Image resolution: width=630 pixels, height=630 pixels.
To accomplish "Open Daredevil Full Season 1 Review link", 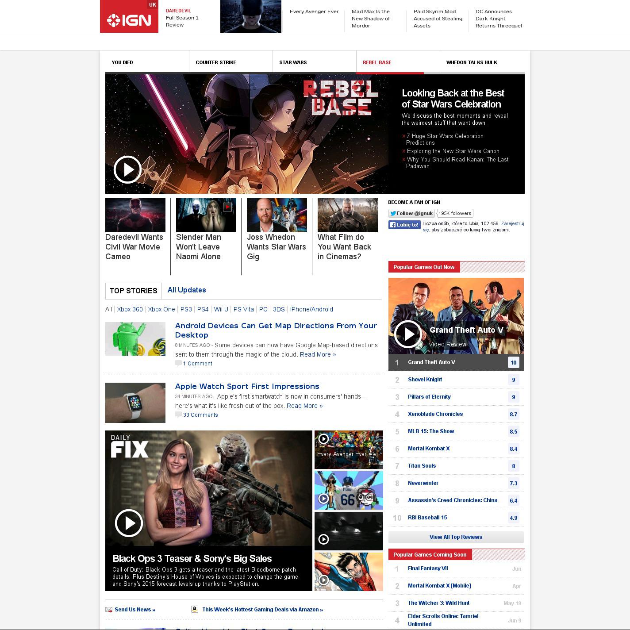I will [x=182, y=18].
